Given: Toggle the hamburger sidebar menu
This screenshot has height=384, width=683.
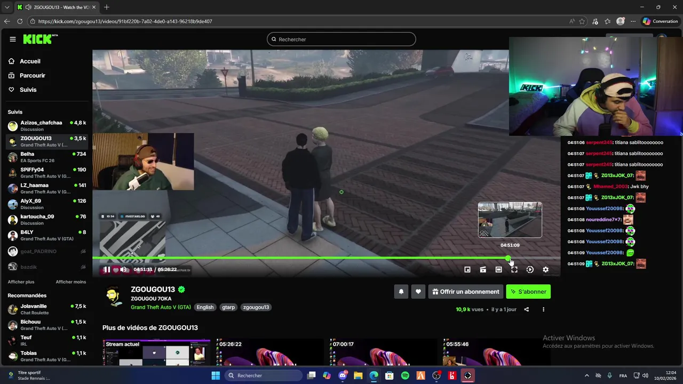Looking at the screenshot, I should coord(13,39).
